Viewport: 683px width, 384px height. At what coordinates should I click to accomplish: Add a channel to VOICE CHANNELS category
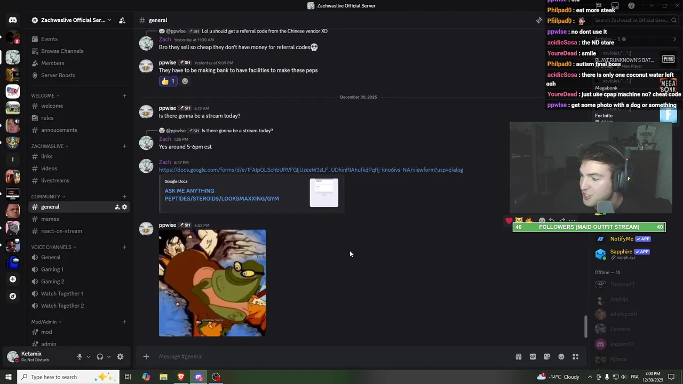pos(124,247)
